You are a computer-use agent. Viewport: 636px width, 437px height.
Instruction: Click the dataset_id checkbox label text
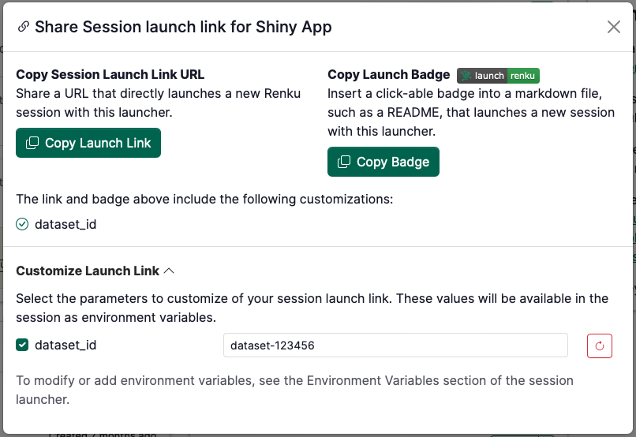[x=65, y=345]
